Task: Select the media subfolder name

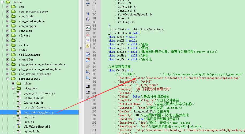Action: click(23, 50)
